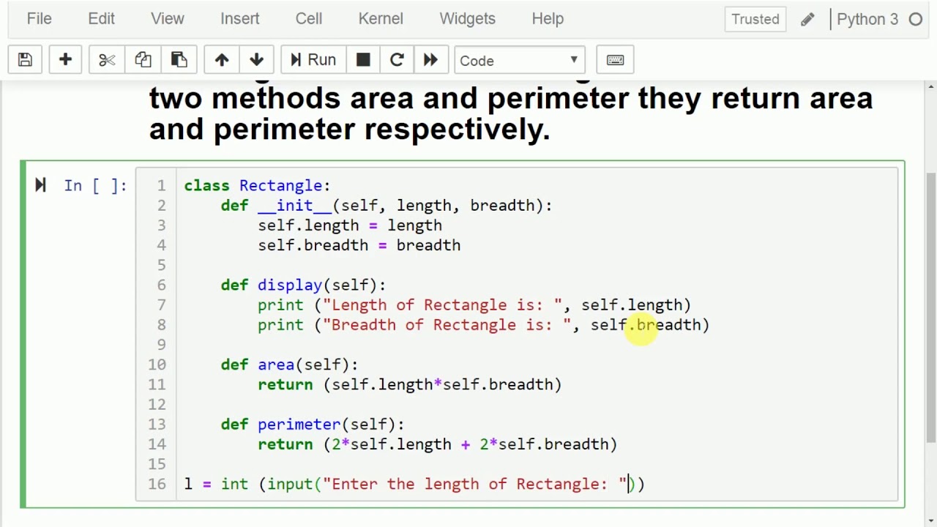Click the return length*breadth line
This screenshot has height=527, width=937.
410,384
